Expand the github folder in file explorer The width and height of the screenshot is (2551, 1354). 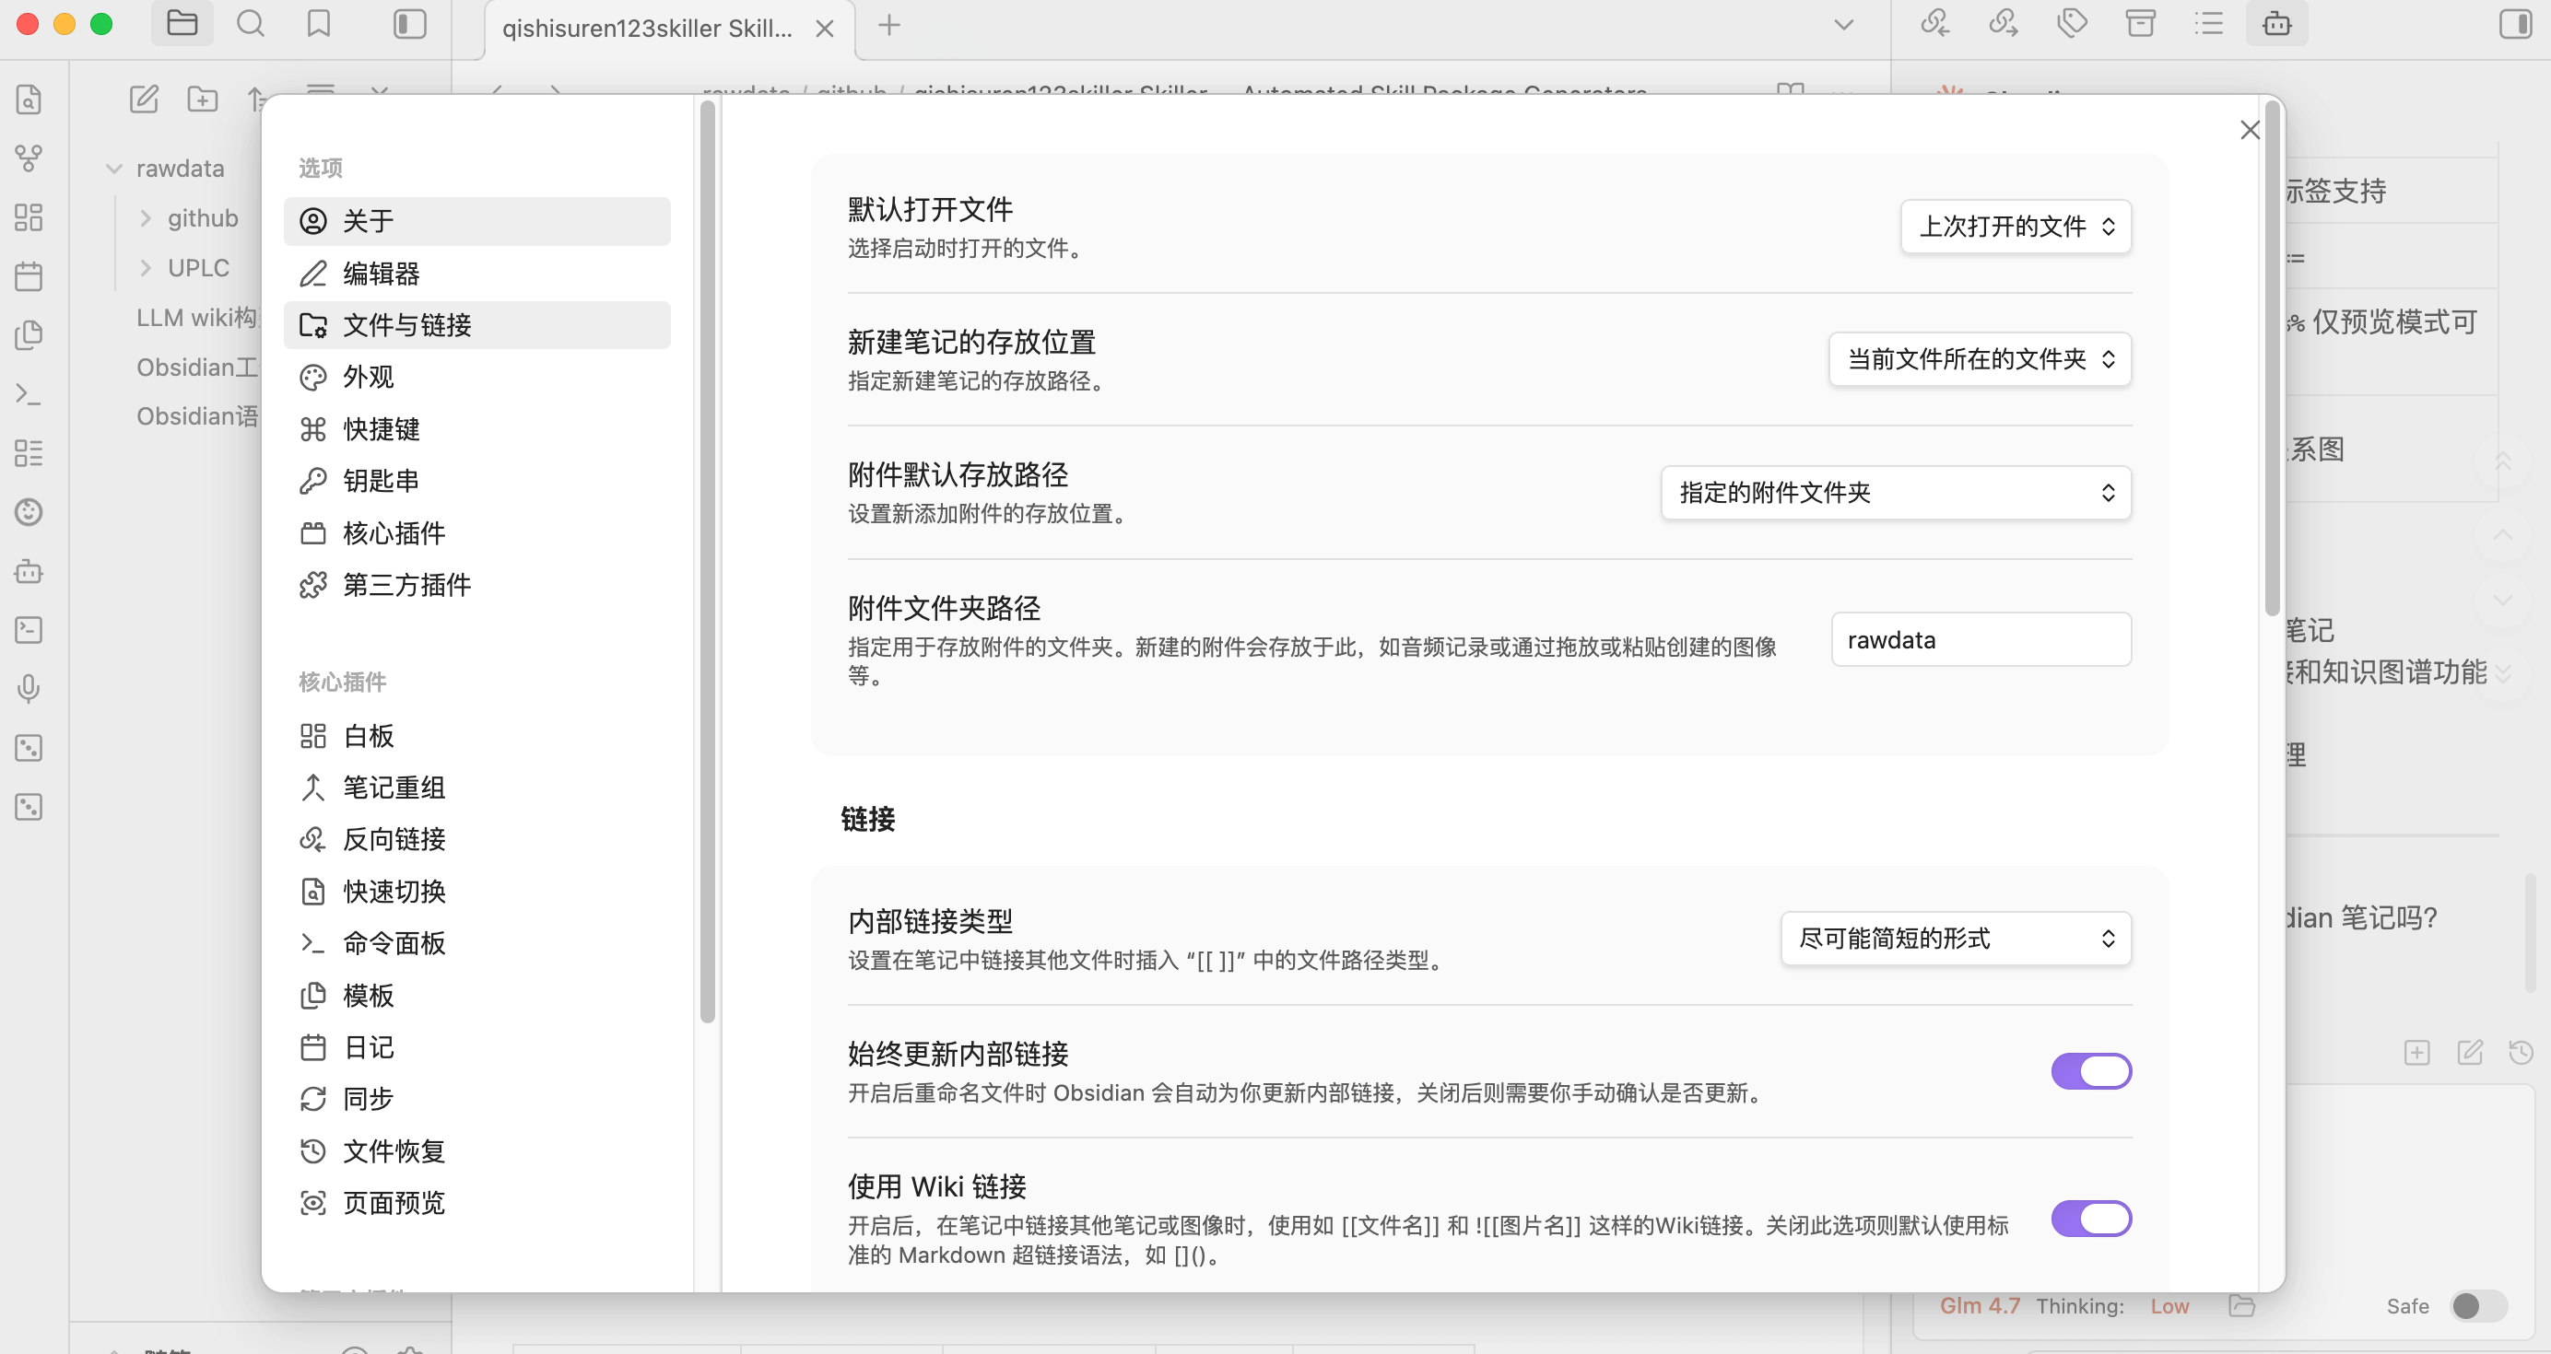coord(146,218)
